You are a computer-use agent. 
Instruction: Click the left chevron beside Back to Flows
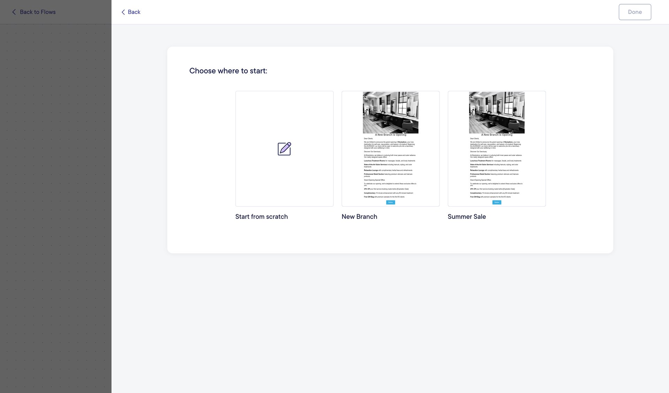coord(14,12)
